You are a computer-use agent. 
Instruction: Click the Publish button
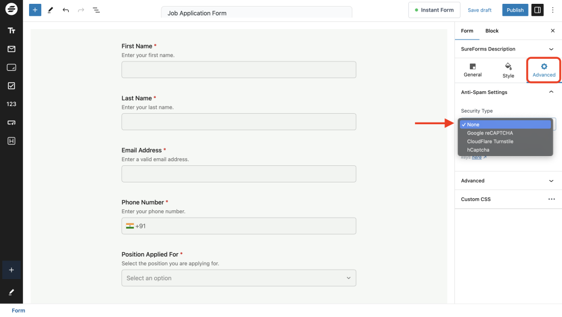point(515,10)
